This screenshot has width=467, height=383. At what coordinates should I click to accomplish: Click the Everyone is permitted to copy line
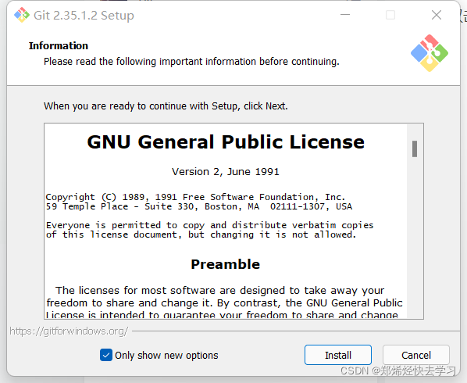click(209, 225)
